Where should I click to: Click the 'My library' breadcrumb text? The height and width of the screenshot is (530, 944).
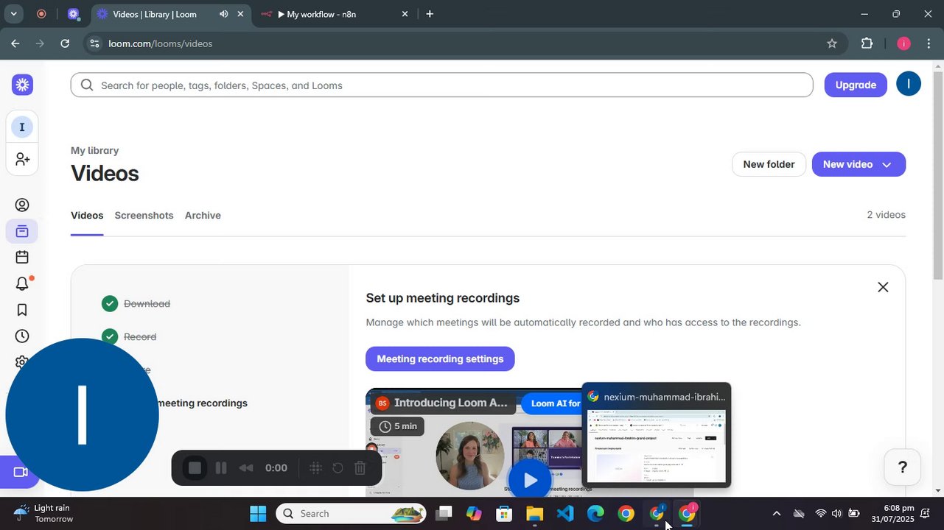pyautogui.click(x=94, y=150)
